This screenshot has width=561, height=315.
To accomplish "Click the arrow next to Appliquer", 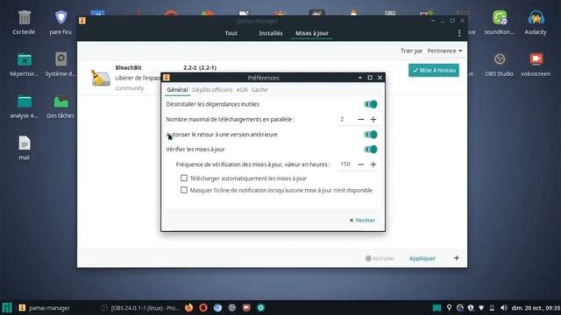I will click(456, 258).
